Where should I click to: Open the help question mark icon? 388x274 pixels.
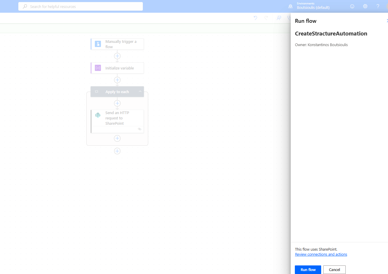(378, 6)
